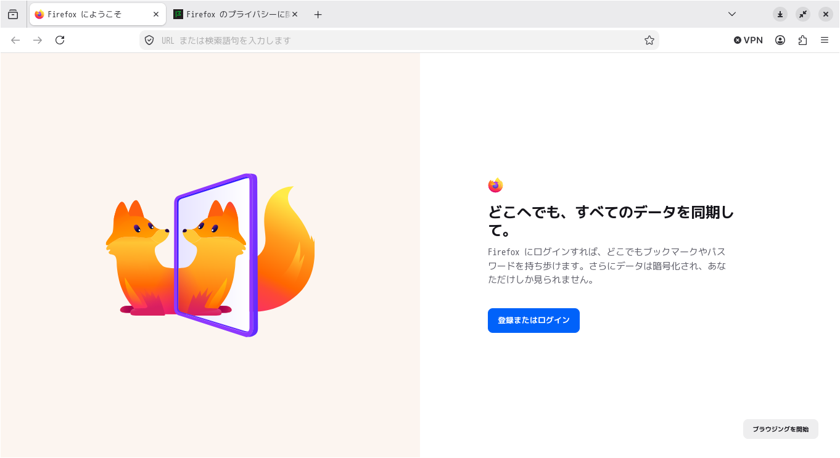The image size is (840, 458).
Task: Open a new tab with the plus button
Action: 318,14
